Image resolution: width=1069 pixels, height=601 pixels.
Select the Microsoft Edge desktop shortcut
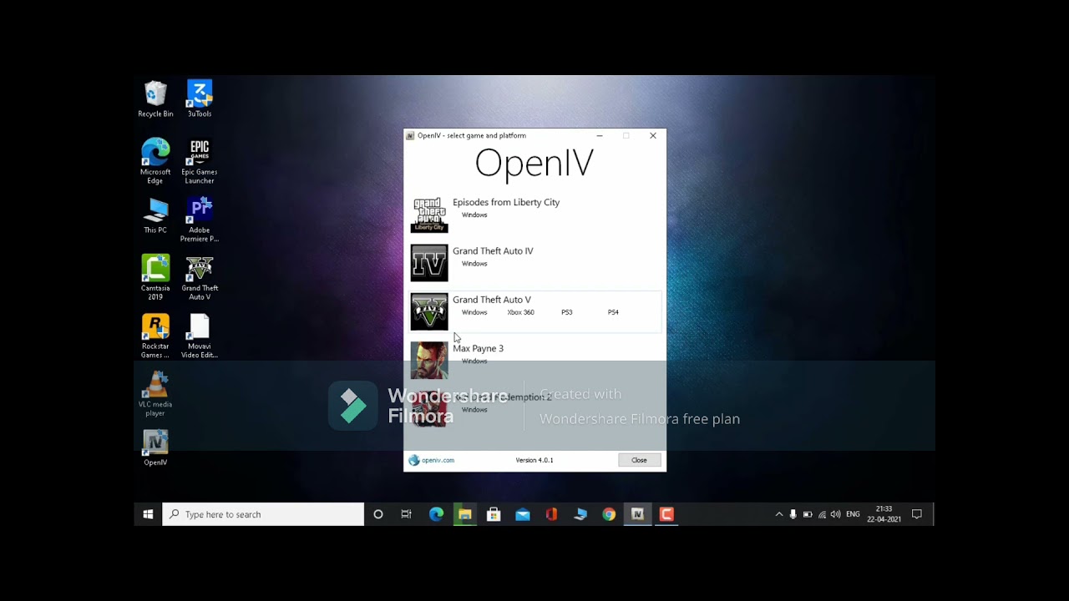(155, 161)
